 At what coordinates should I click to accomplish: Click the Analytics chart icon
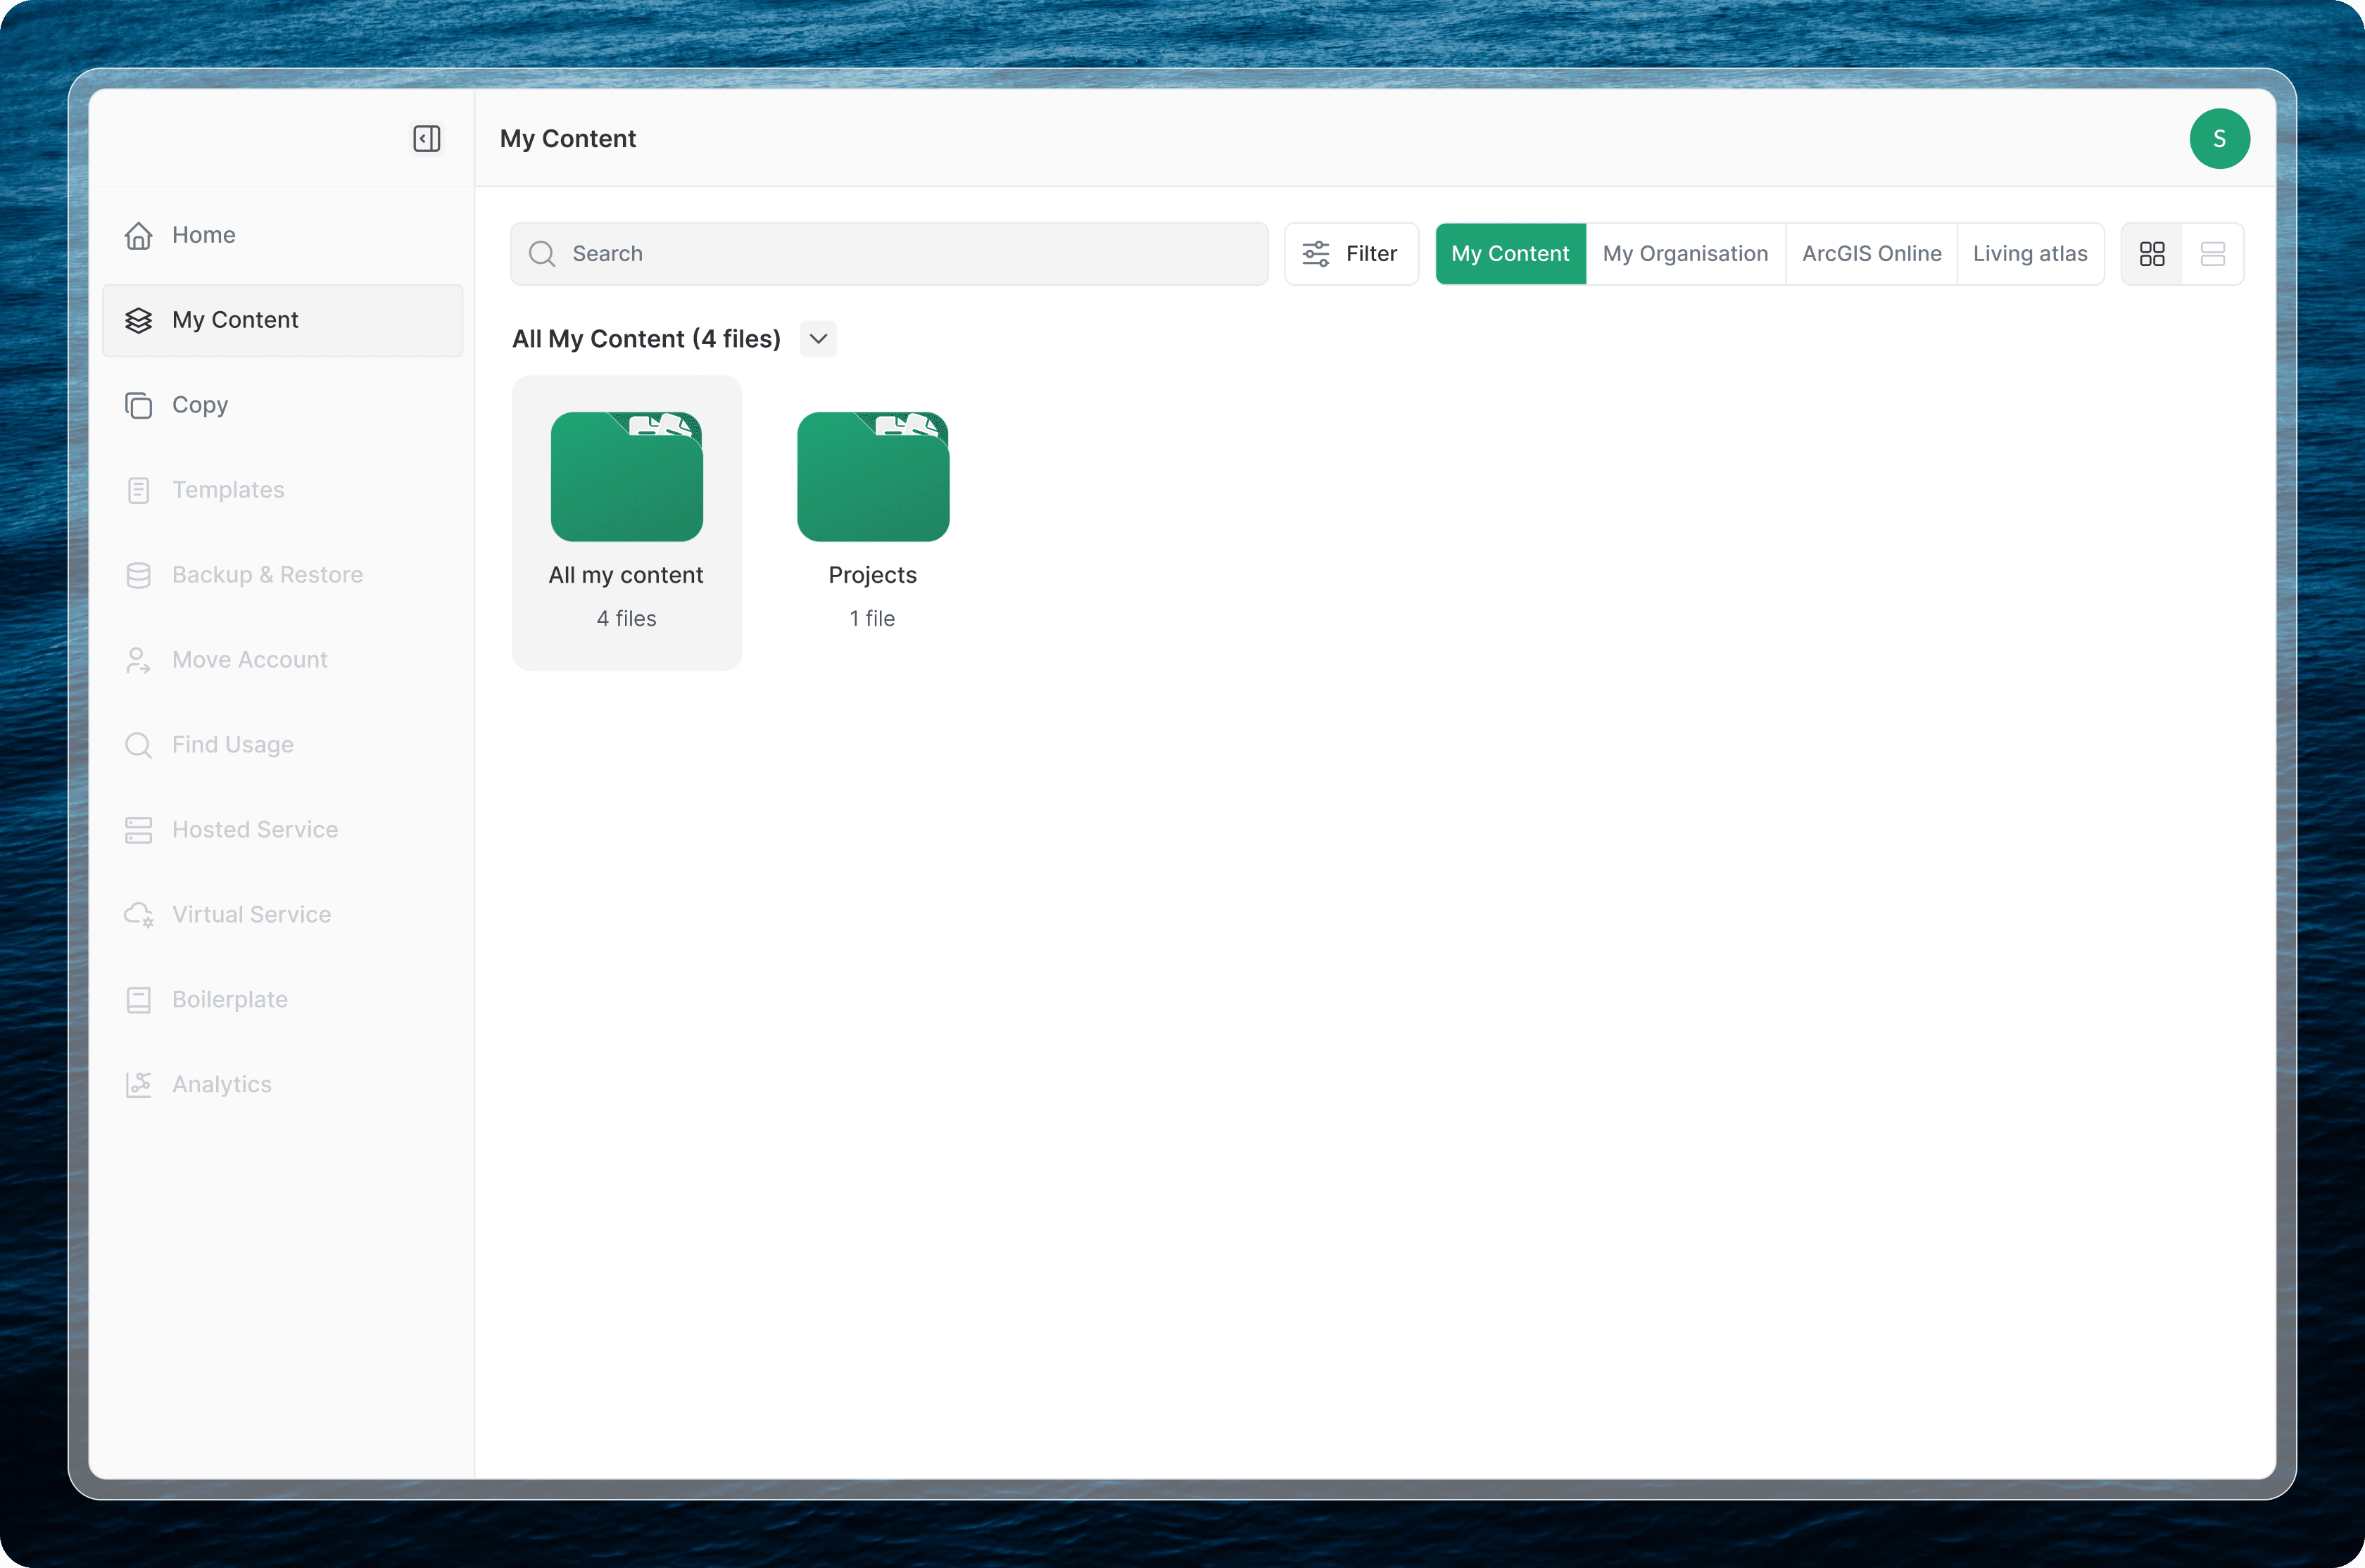(x=139, y=1085)
